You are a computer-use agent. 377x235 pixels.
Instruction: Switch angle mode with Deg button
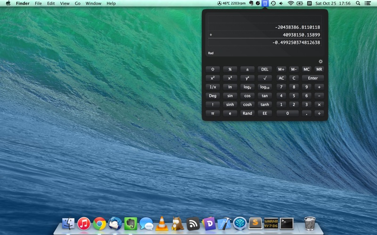click(213, 96)
